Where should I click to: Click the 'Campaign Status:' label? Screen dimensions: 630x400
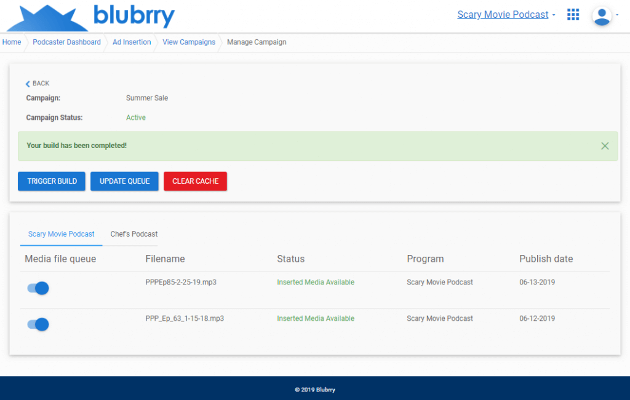pyautogui.click(x=54, y=117)
